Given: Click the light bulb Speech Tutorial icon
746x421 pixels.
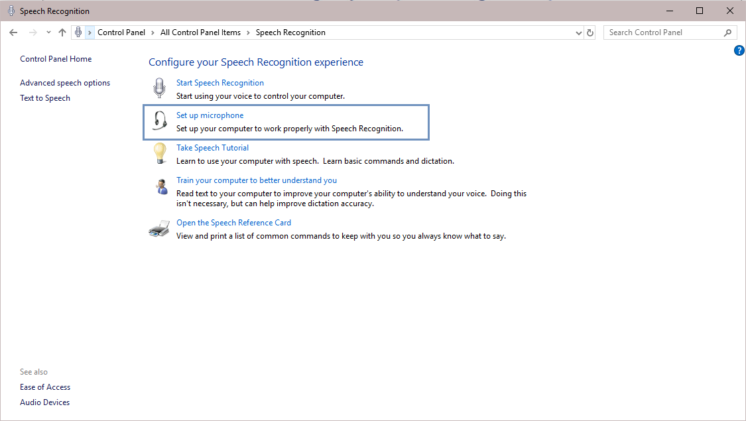Looking at the screenshot, I should pyautogui.click(x=159, y=153).
